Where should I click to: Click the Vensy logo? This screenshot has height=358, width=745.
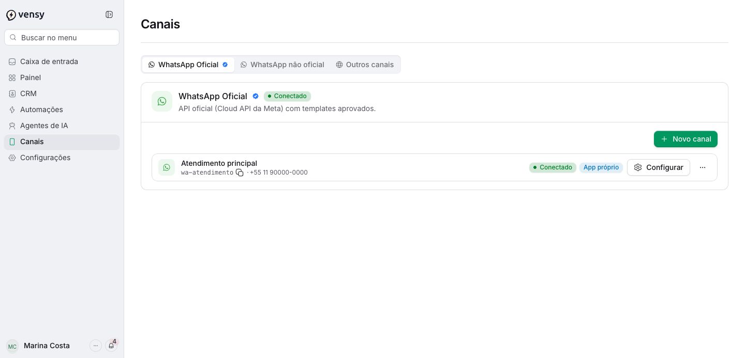(x=25, y=15)
